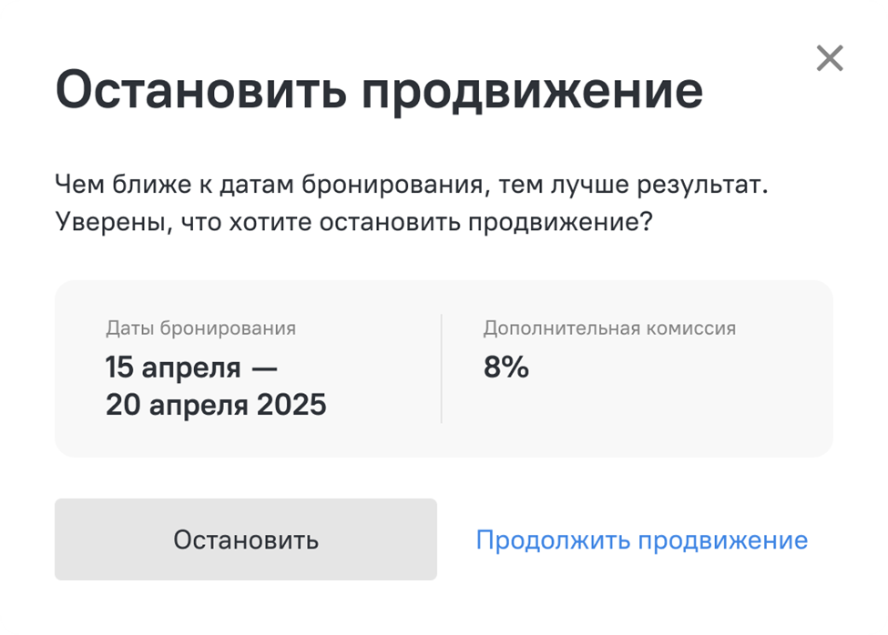Follow the Продолжить продвижение link

(x=642, y=540)
